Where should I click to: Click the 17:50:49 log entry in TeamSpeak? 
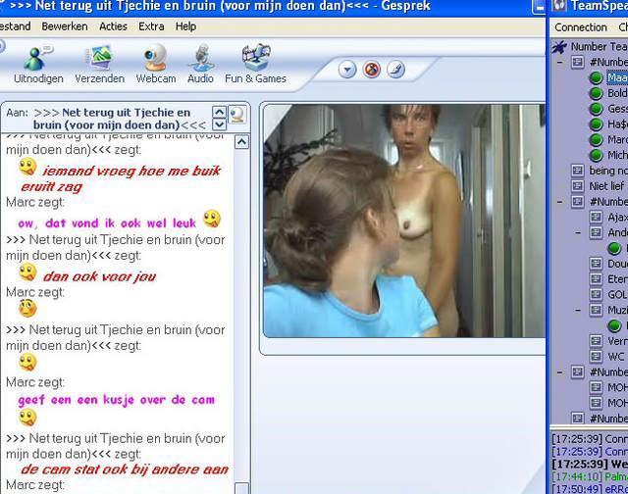click(x=590, y=488)
